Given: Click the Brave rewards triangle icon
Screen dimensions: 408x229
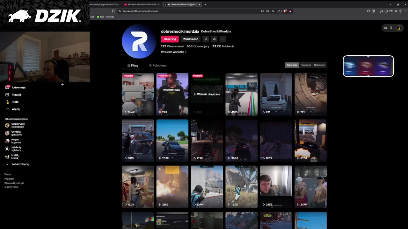Looking at the screenshot, I should (x=290, y=11).
